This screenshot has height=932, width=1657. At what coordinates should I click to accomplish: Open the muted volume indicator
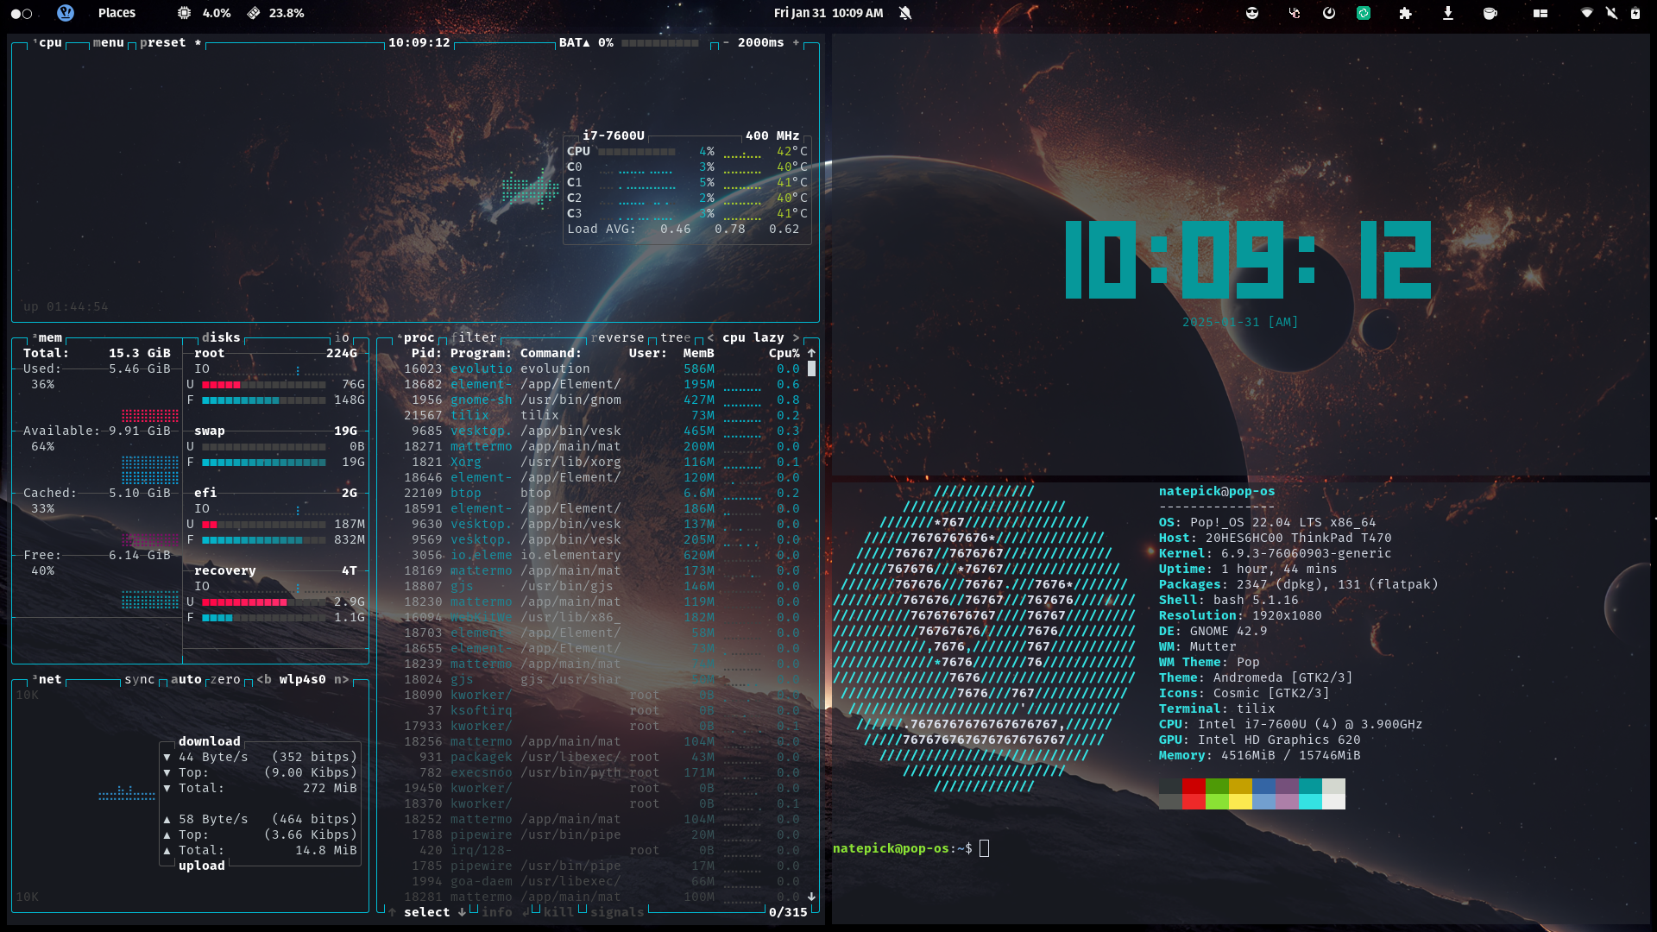pyautogui.click(x=1611, y=13)
